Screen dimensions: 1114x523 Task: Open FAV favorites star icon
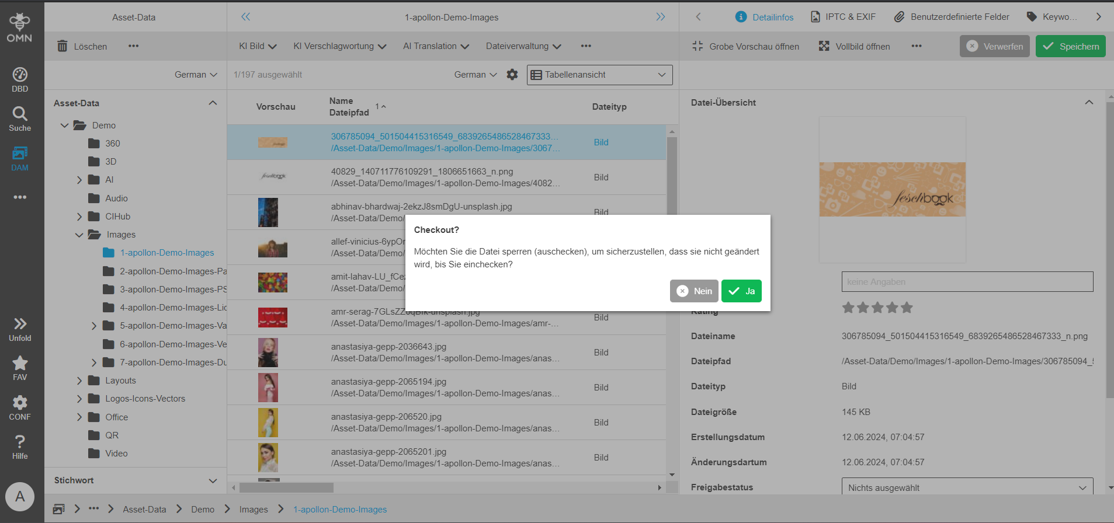(x=20, y=368)
